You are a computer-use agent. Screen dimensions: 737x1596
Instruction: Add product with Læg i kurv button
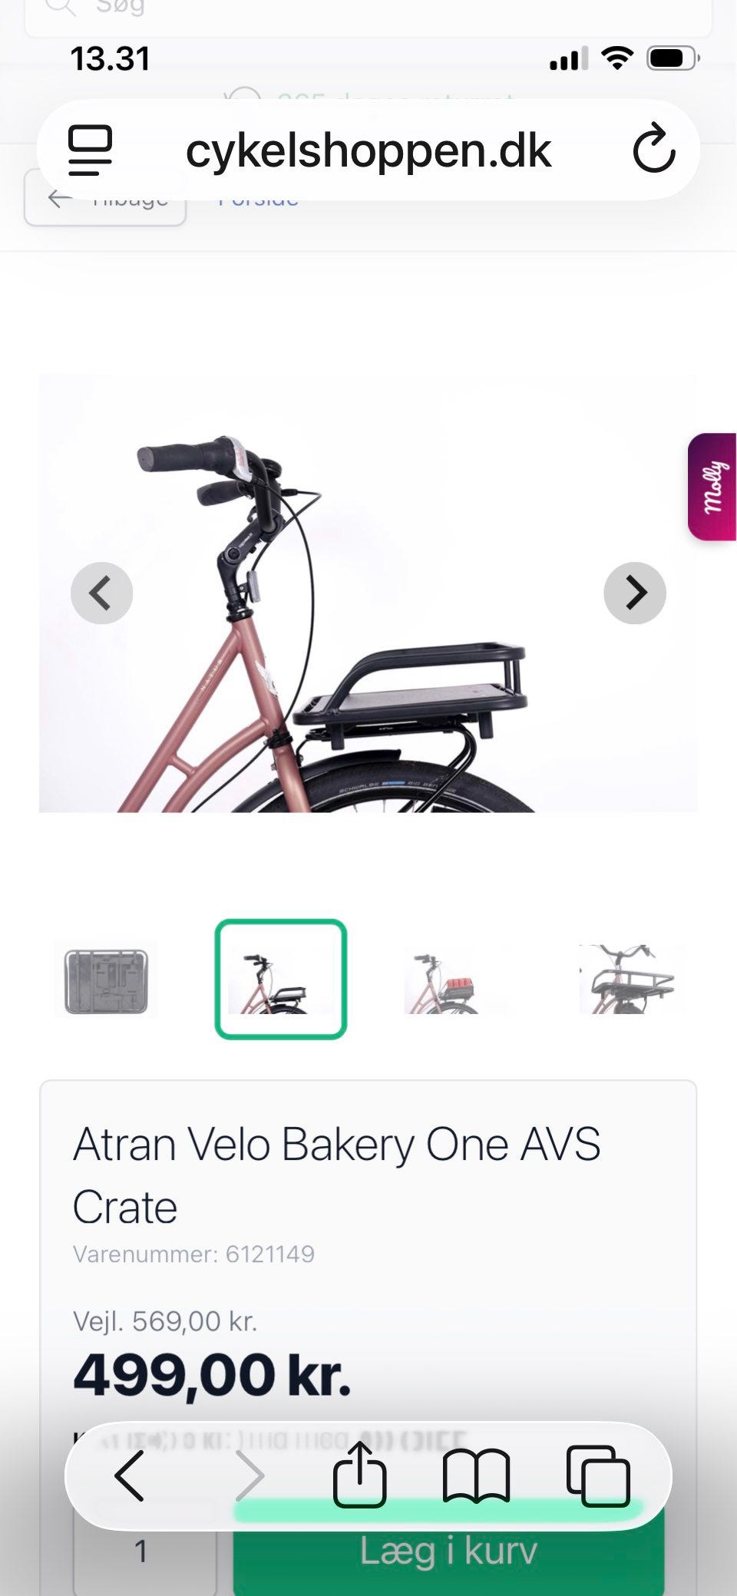click(x=448, y=1551)
